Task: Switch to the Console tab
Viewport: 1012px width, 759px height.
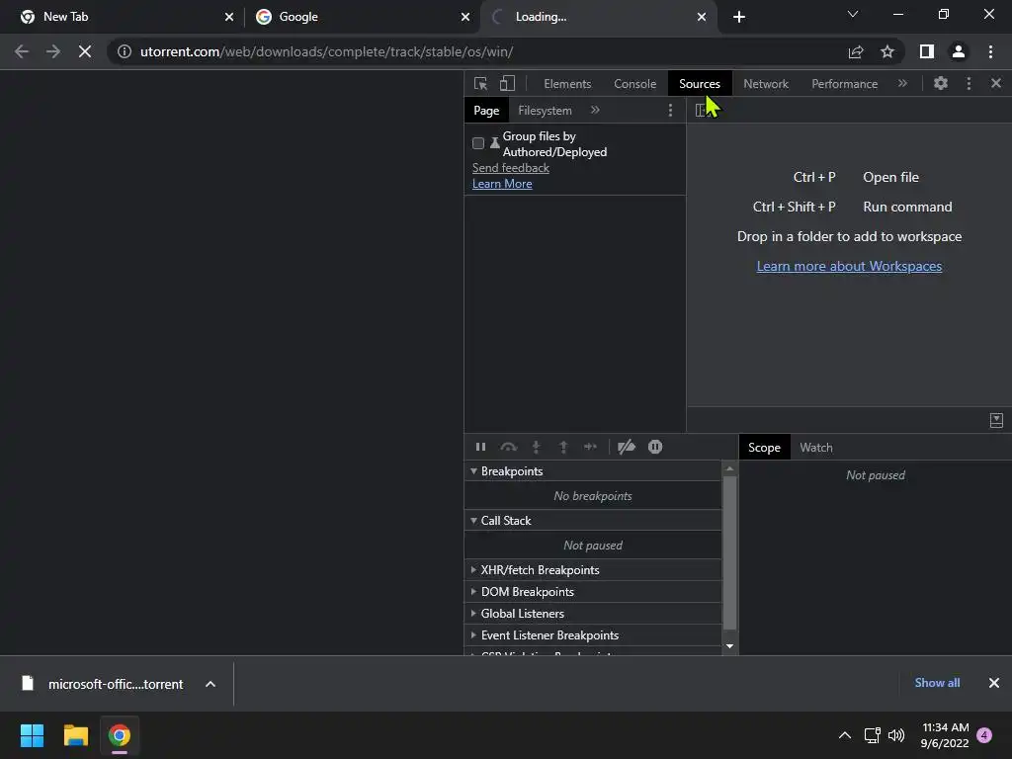Action: 634,84
